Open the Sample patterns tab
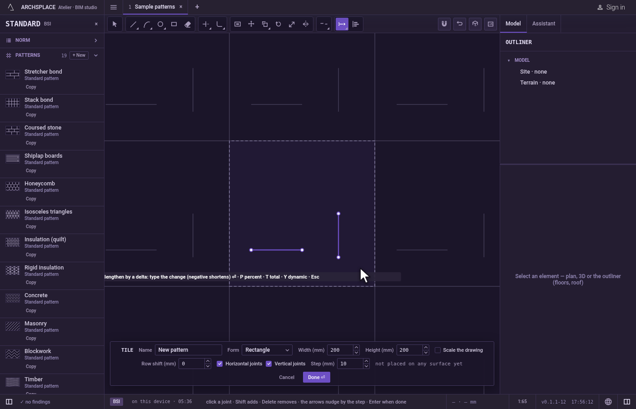 154,7
